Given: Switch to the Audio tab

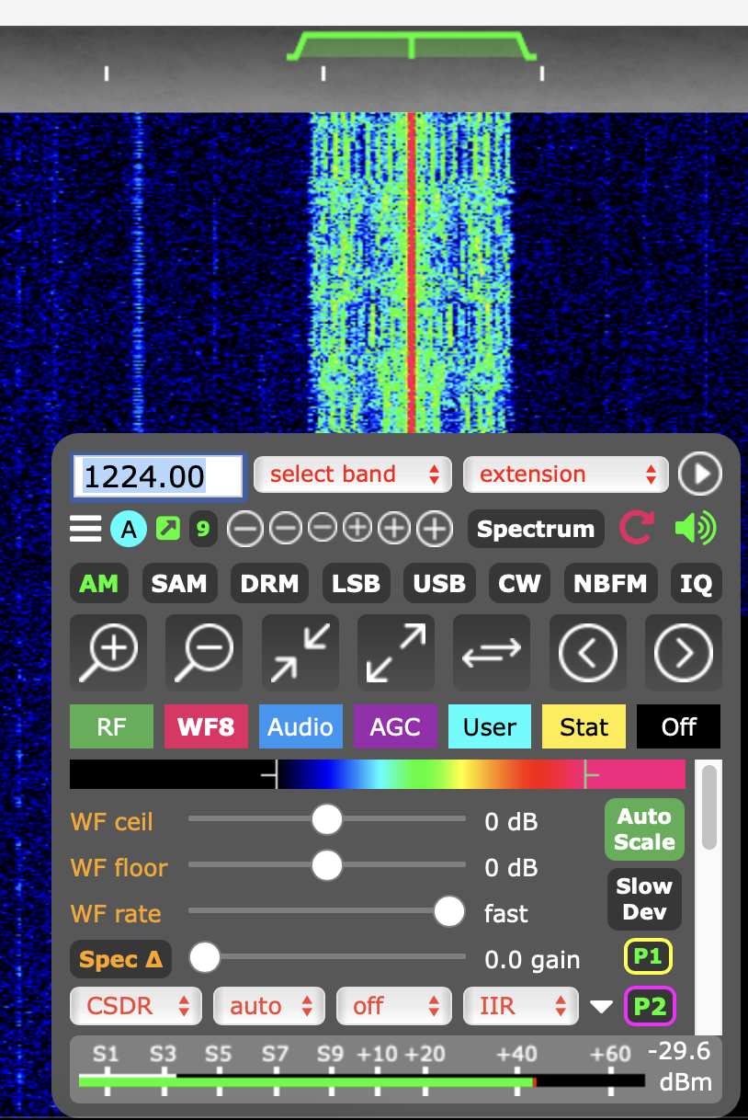Looking at the screenshot, I should [300, 727].
